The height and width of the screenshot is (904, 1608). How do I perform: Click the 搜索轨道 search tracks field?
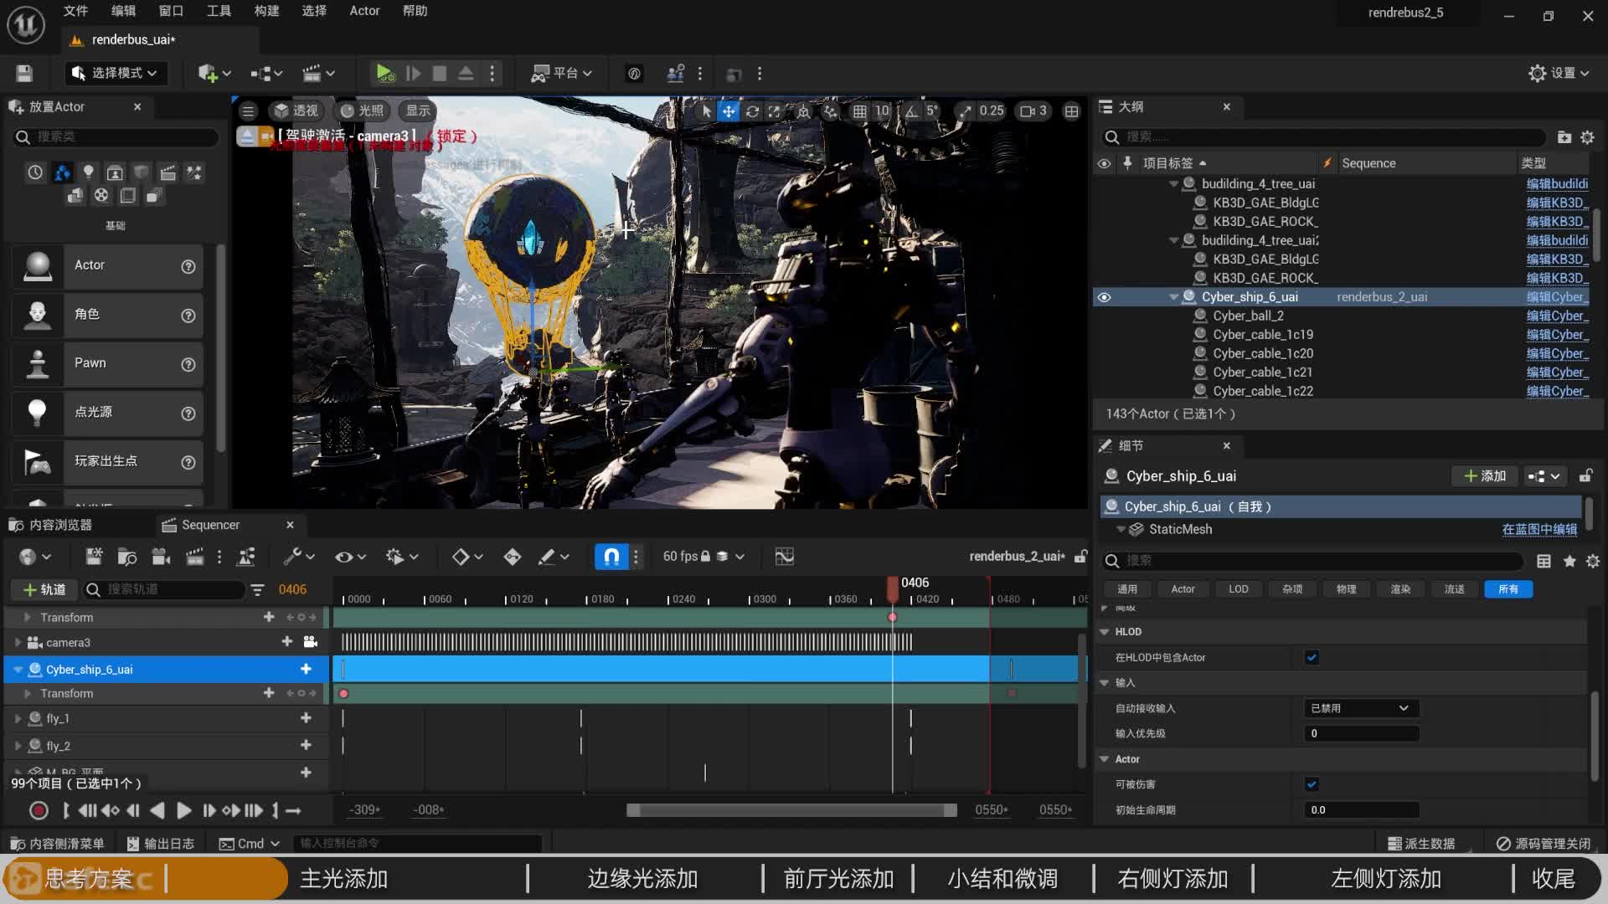point(165,589)
